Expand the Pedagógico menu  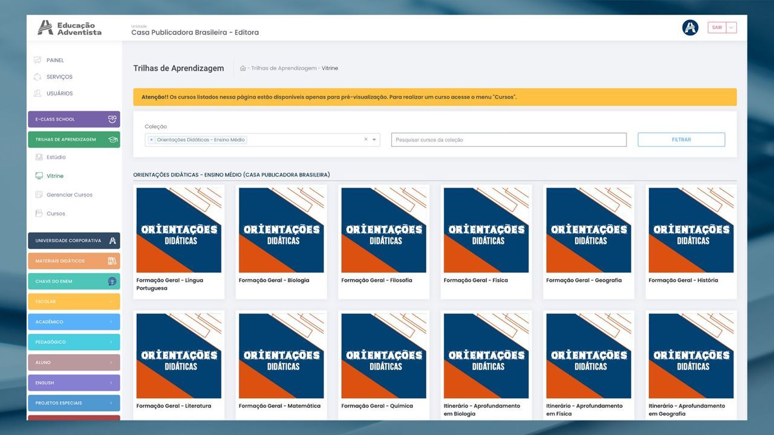click(x=74, y=342)
